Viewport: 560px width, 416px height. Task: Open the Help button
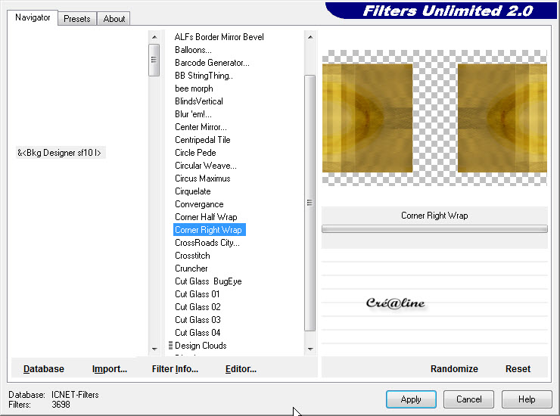[527, 399]
